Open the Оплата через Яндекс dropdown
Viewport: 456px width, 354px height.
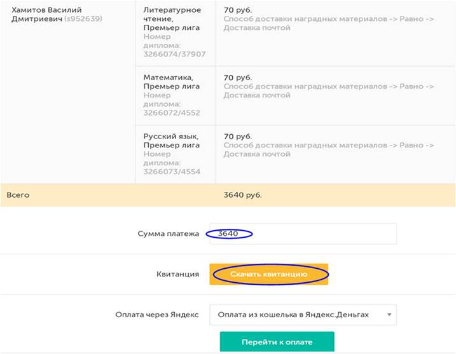tap(303, 315)
